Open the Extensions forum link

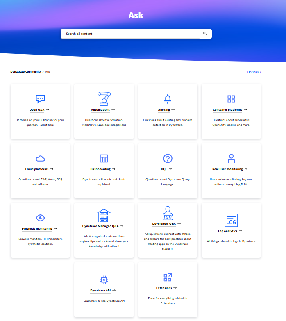tap(164, 288)
